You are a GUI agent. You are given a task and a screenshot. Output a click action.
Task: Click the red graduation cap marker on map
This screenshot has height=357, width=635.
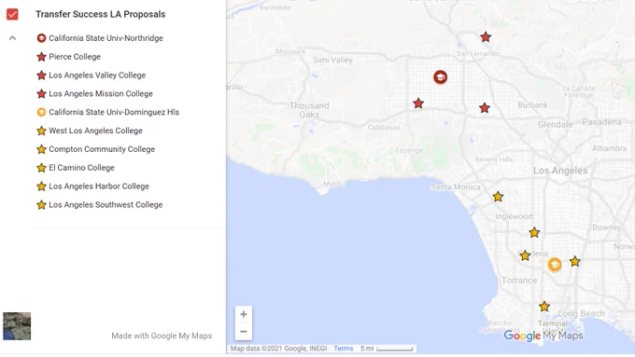[x=440, y=76]
